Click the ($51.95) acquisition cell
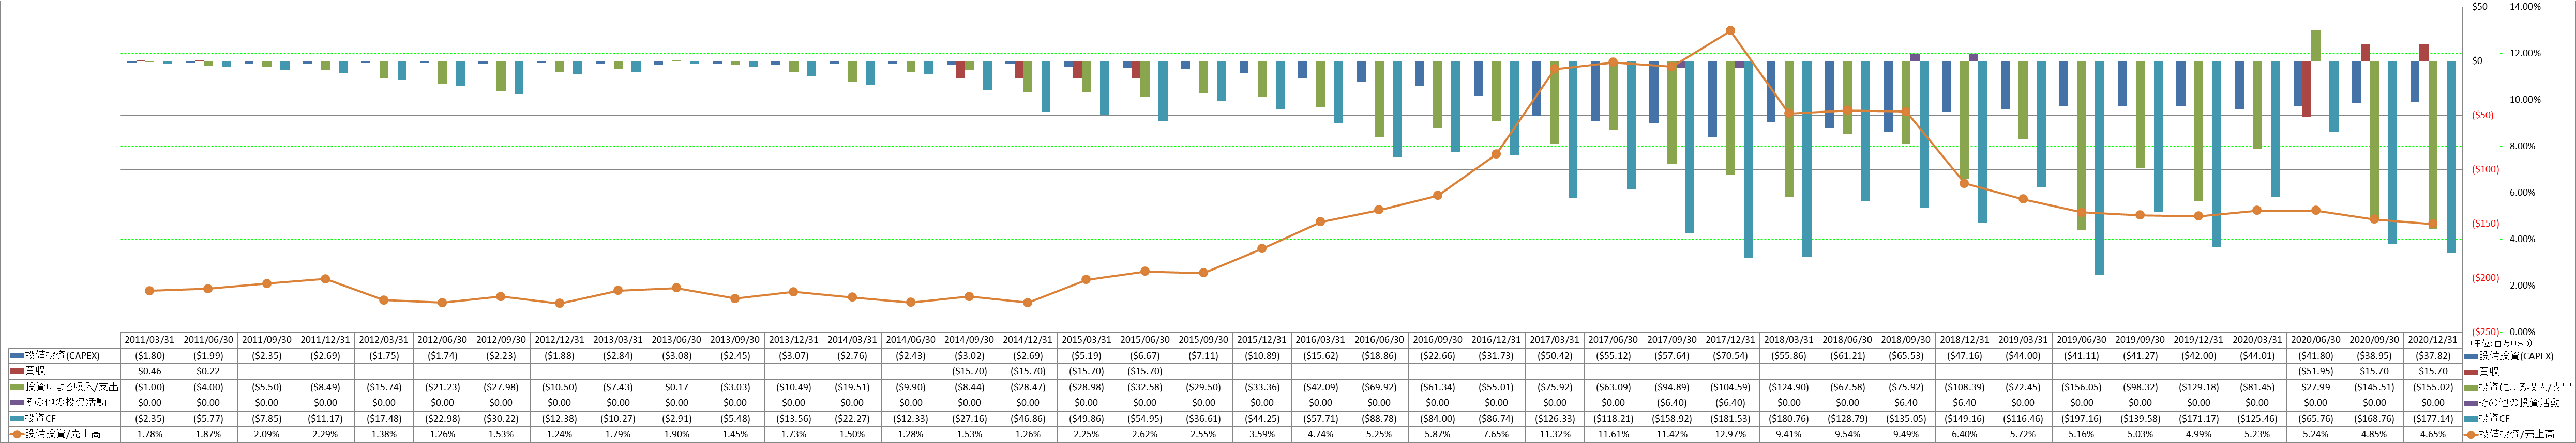Image resolution: width=2576 pixels, height=443 pixels. click(2316, 371)
